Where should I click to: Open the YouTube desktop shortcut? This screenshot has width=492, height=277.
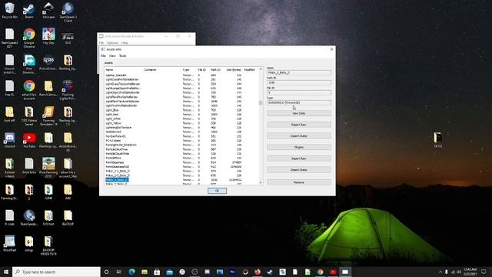pyautogui.click(x=29, y=140)
